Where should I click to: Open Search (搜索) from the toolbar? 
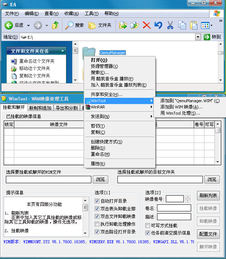tap(74, 25)
